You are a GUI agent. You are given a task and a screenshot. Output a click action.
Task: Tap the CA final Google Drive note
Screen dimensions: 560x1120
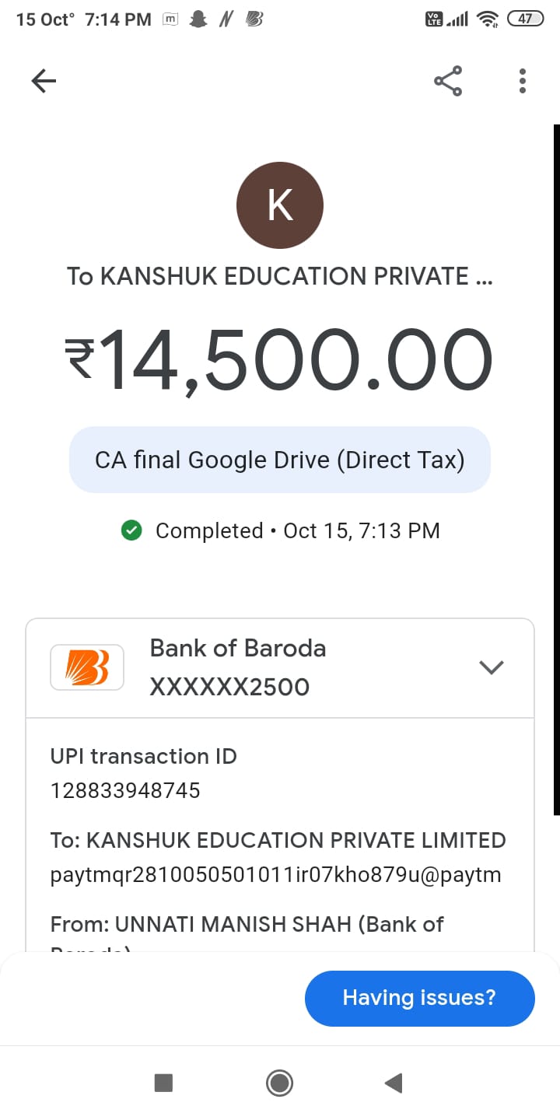click(x=280, y=460)
